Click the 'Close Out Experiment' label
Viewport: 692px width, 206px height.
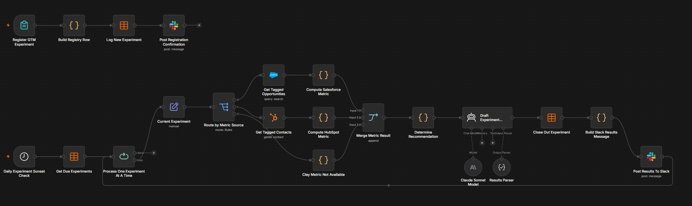coord(552,132)
